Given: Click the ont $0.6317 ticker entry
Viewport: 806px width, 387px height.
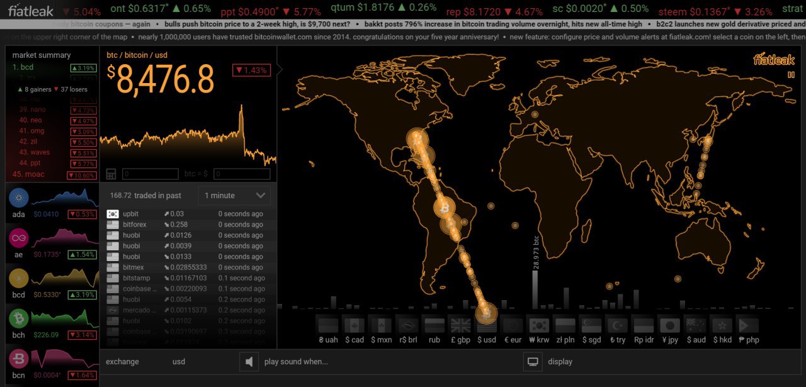Looking at the screenshot, I should pos(161,9).
